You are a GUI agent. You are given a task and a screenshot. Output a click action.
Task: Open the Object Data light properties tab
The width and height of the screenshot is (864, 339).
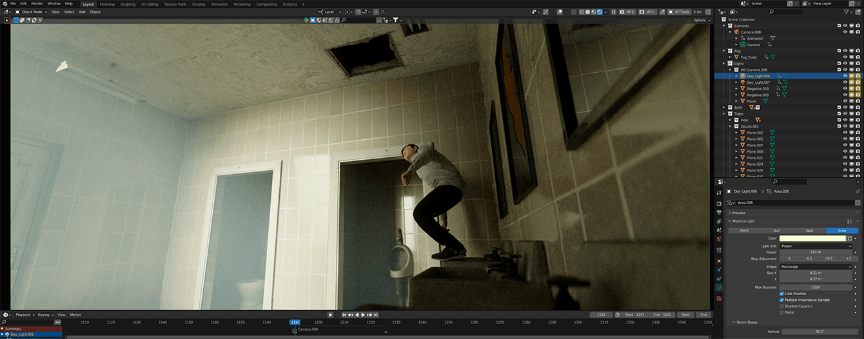pos(719,287)
